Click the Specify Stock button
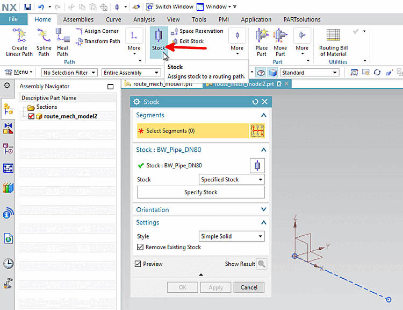403x310 pixels. [x=201, y=192]
